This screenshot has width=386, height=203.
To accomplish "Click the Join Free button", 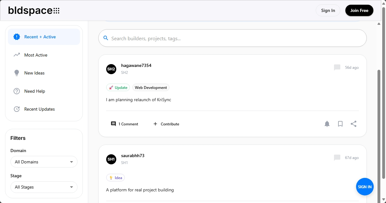I will pos(359,10).
